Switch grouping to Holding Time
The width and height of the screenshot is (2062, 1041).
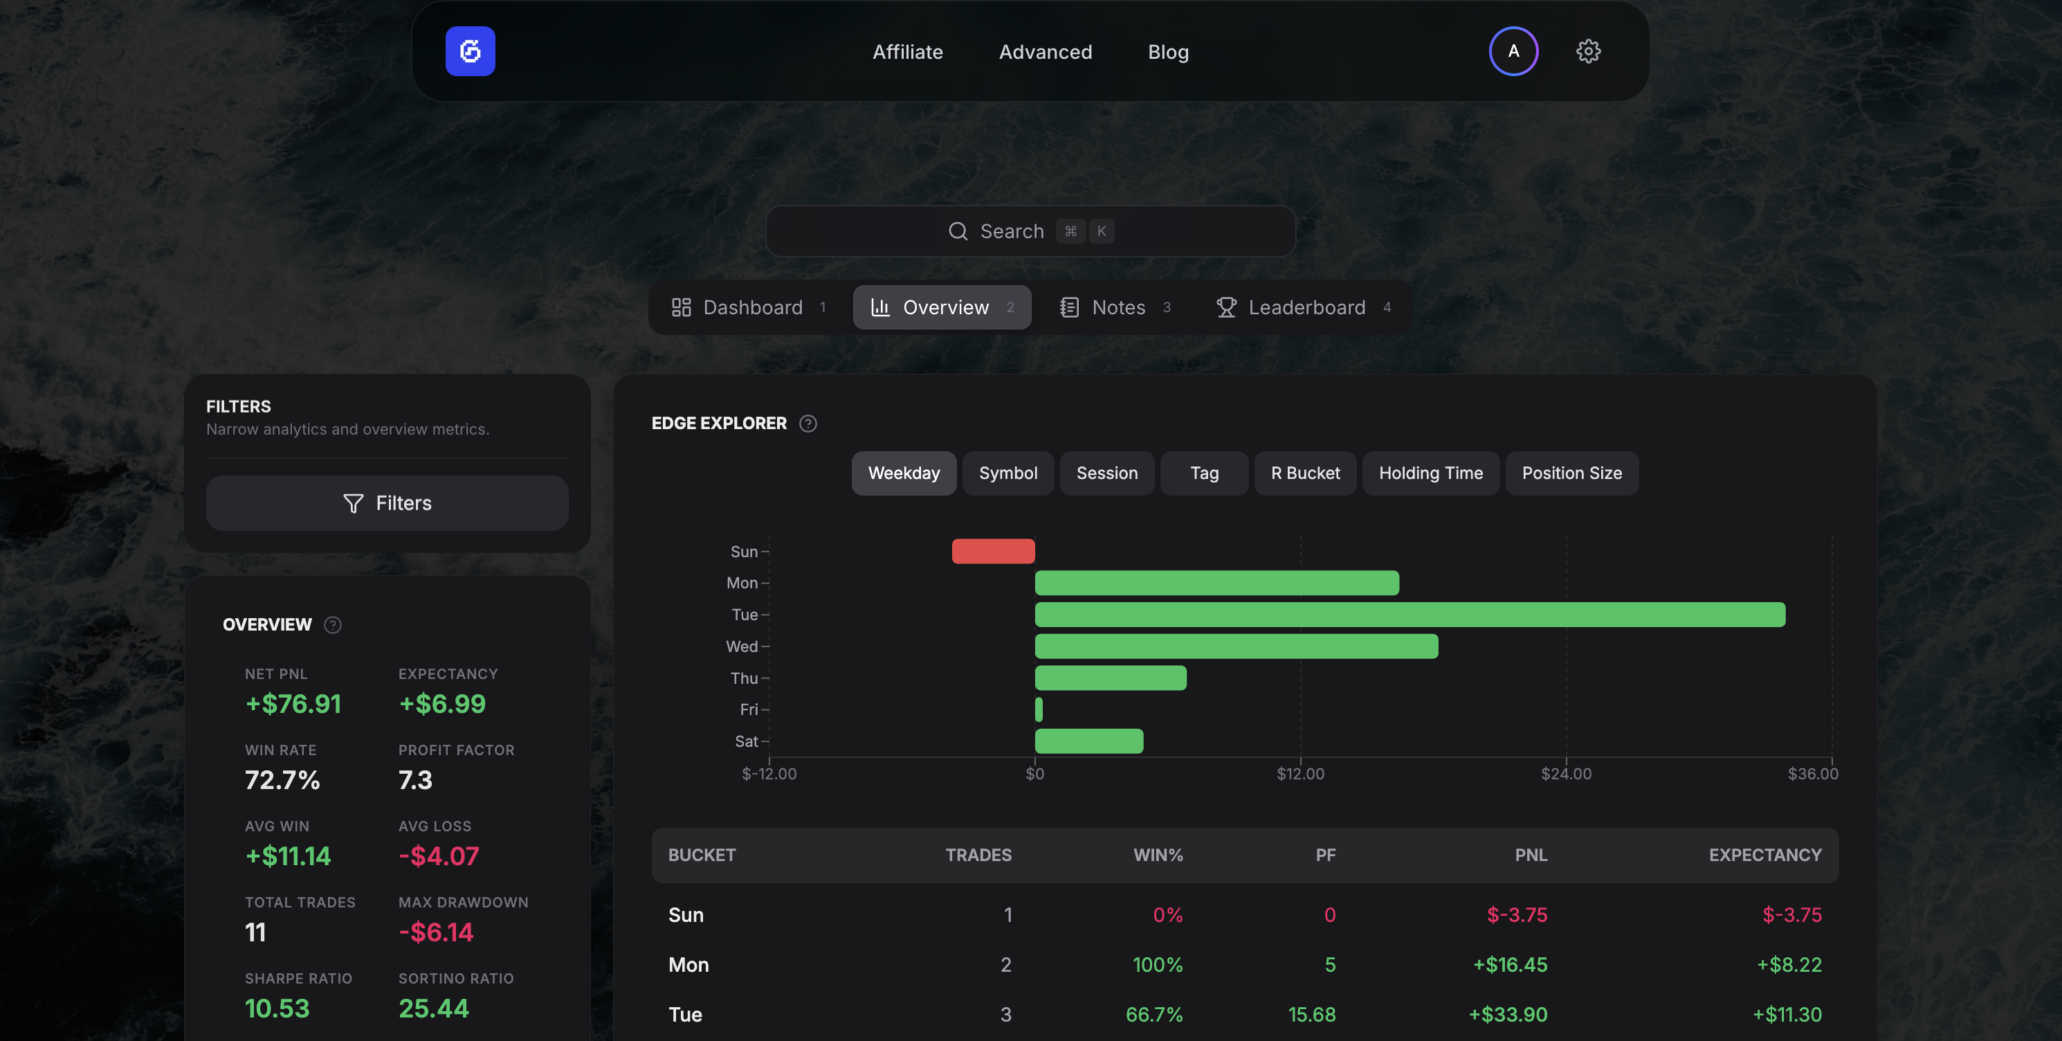click(1430, 473)
